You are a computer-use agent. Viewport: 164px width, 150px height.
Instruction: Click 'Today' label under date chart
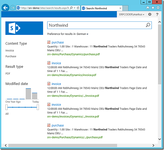36,102
